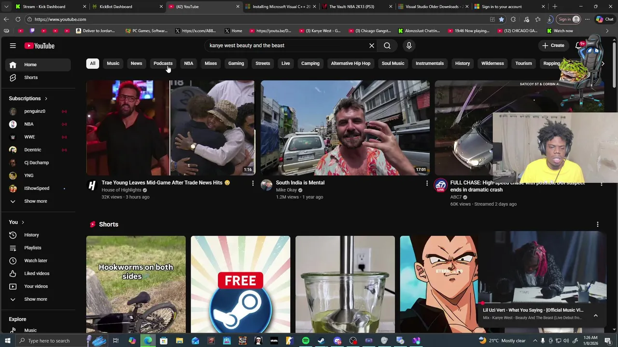
Task: Open NBA subscription channel
Action: coord(38,124)
